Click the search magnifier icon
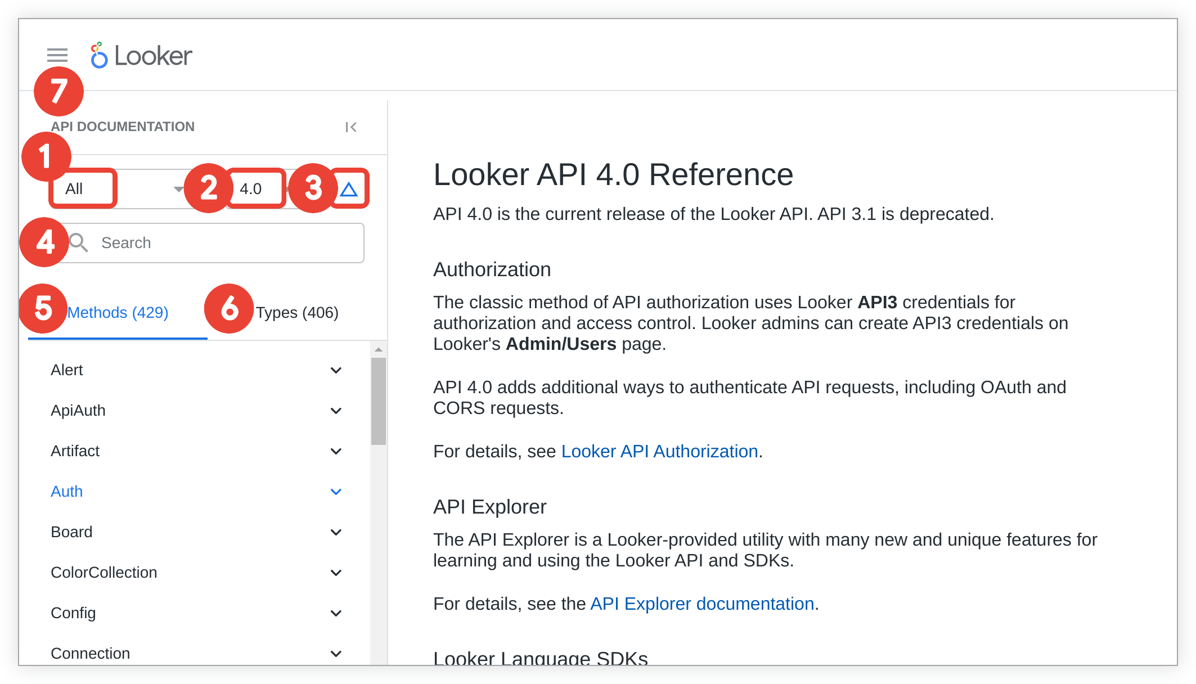Screen dimensions: 1196x684 78,242
